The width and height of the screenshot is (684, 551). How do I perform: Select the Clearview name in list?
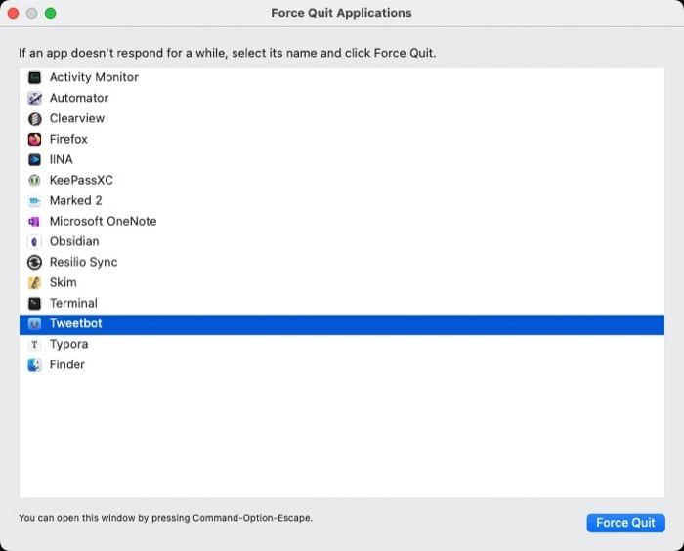click(x=77, y=118)
